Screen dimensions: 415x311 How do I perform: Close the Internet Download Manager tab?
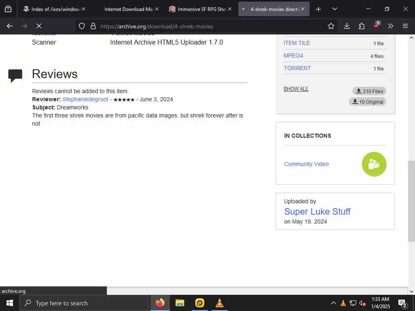pos(157,9)
